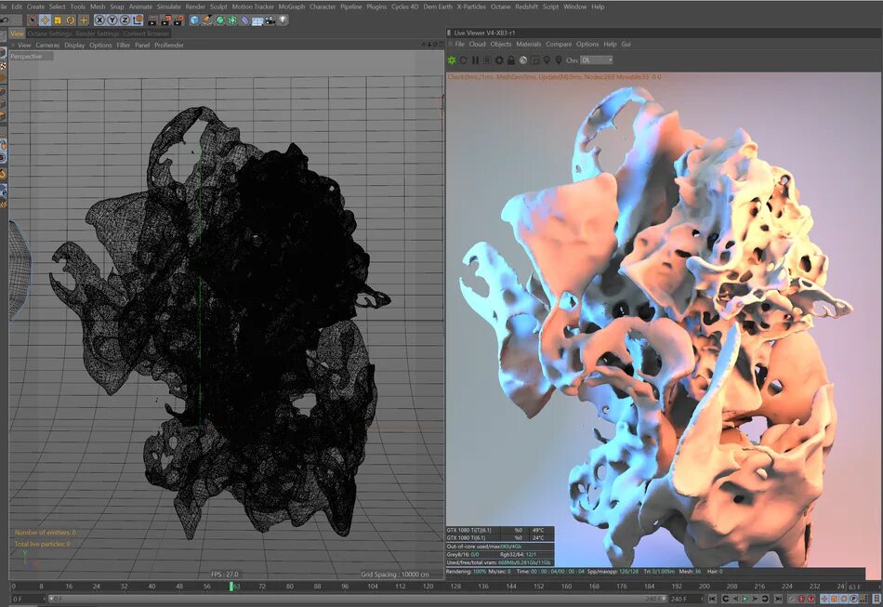Select the Move tool in top toolbar

[x=45, y=20]
